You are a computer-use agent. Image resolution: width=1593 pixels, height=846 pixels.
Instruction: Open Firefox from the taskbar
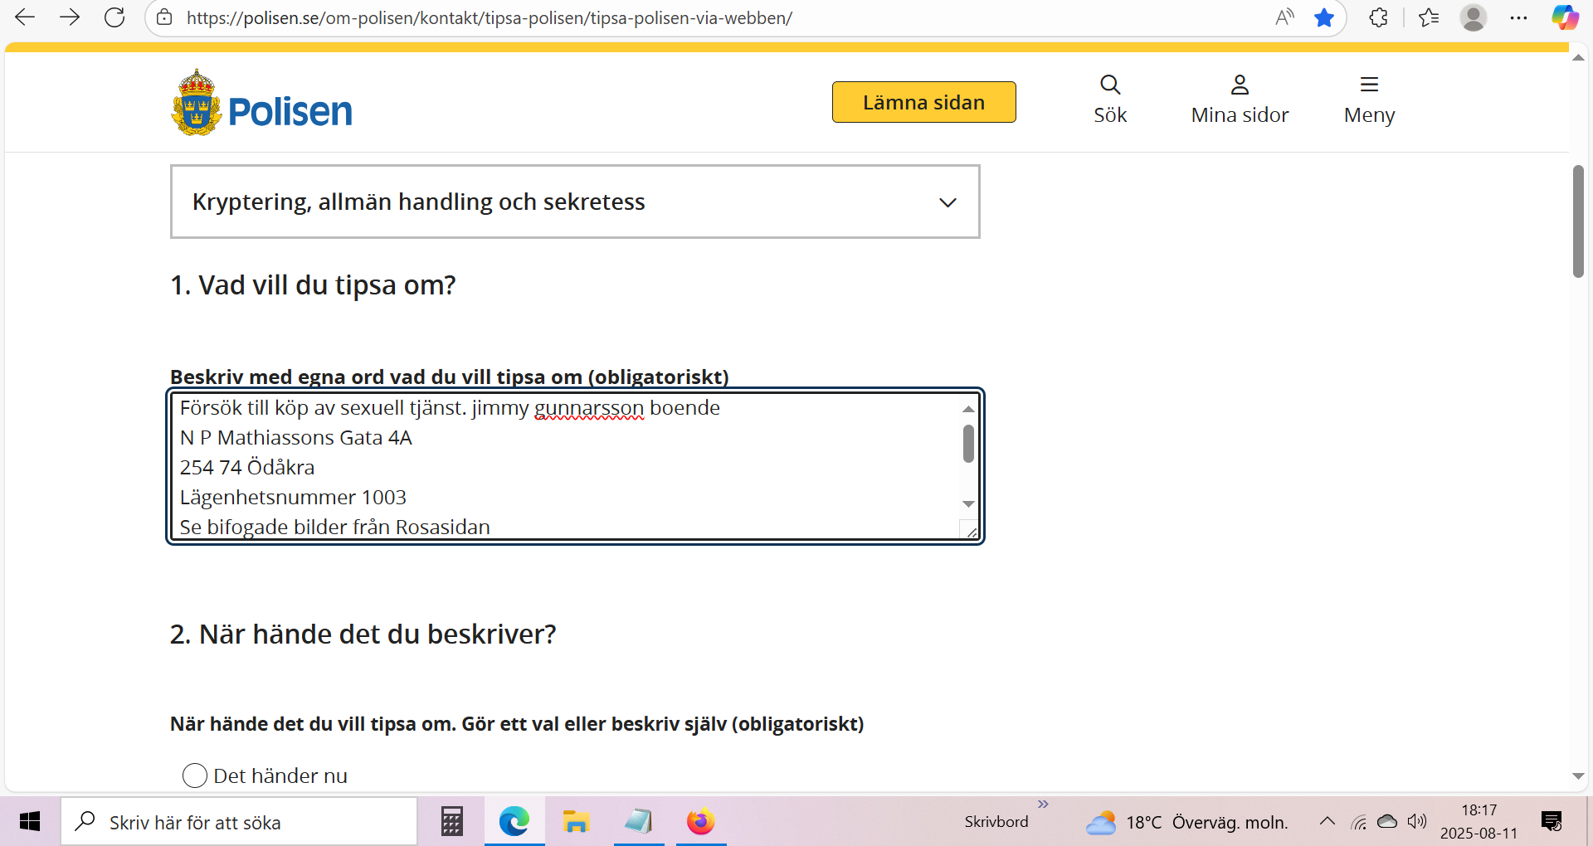pyautogui.click(x=700, y=822)
